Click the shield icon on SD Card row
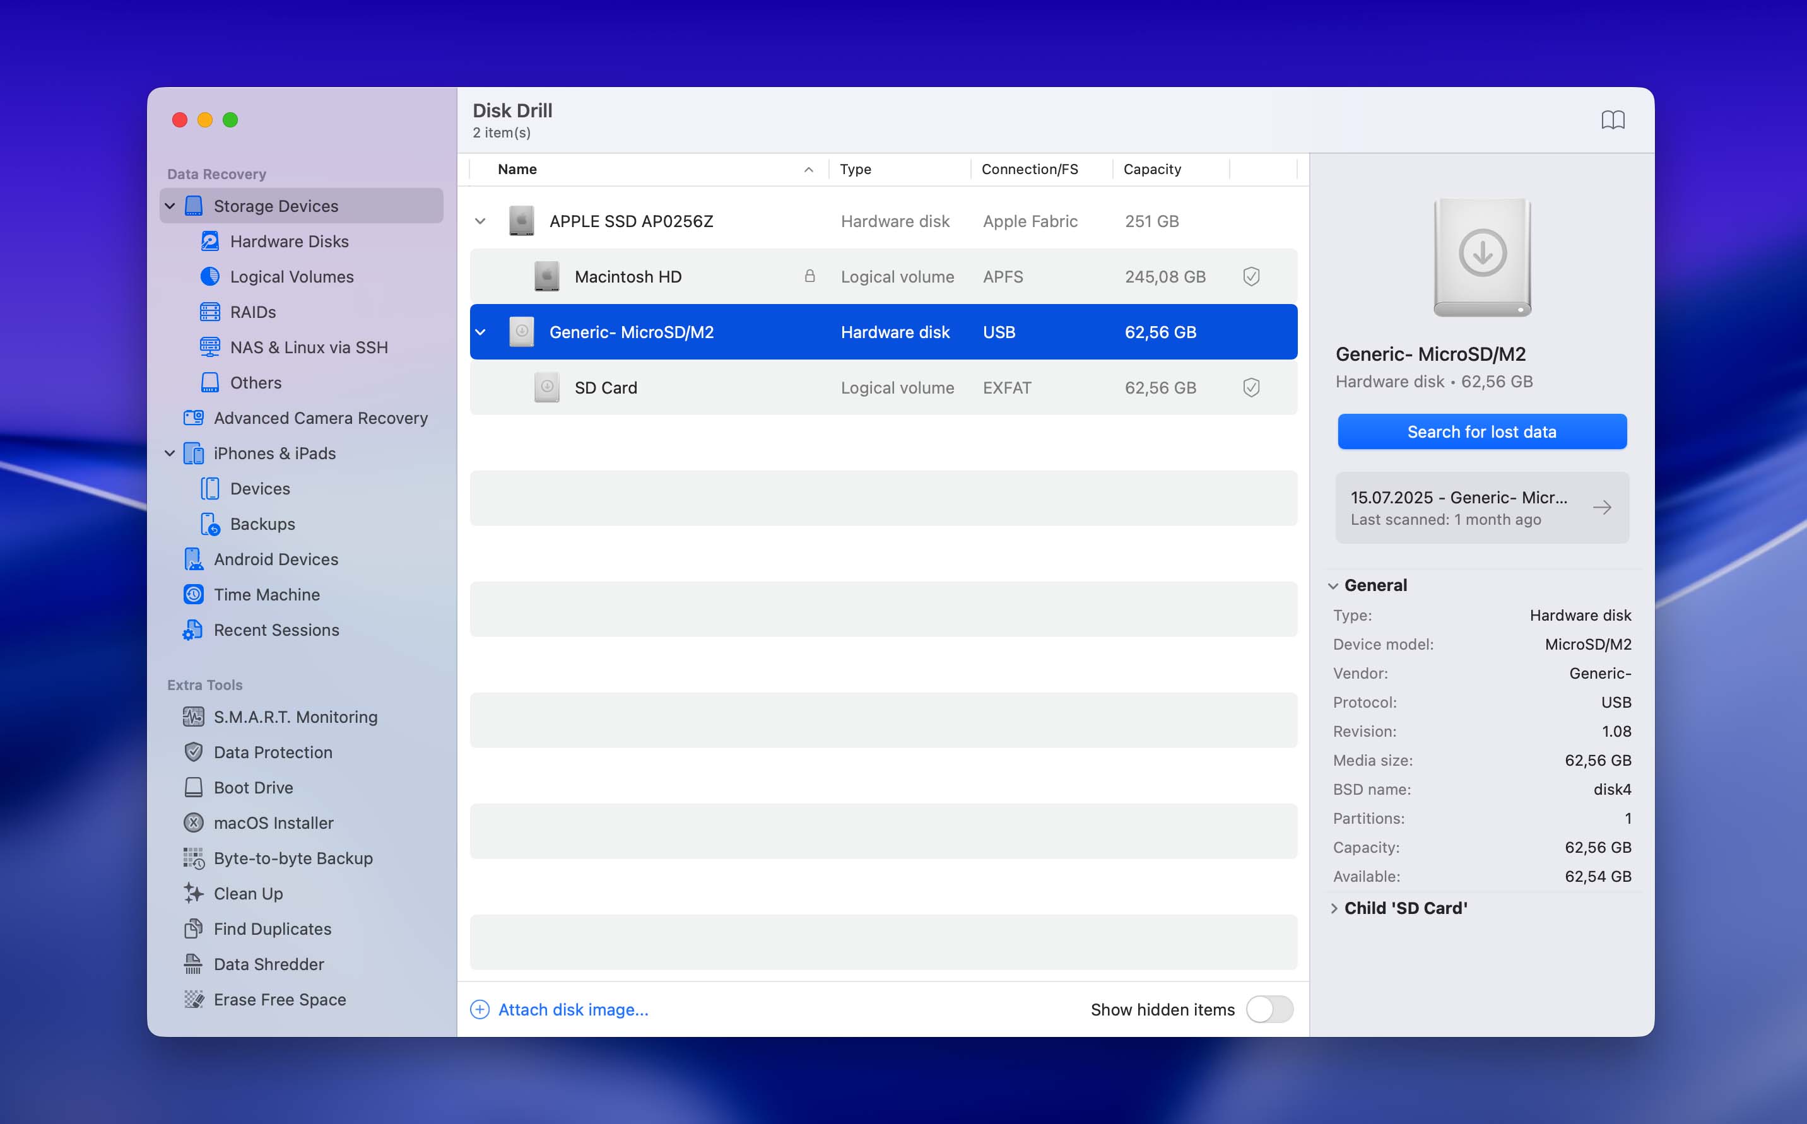This screenshot has height=1124, width=1807. pos(1251,387)
